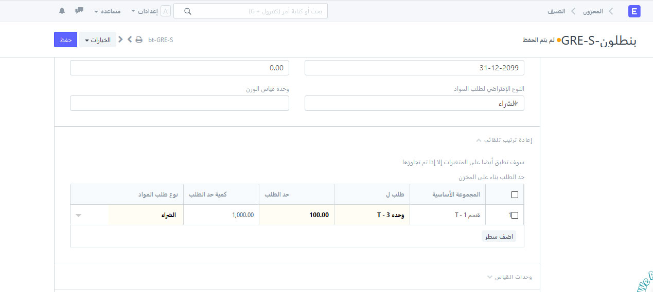
Task: Focus the search or command bar
Action: click(251, 11)
